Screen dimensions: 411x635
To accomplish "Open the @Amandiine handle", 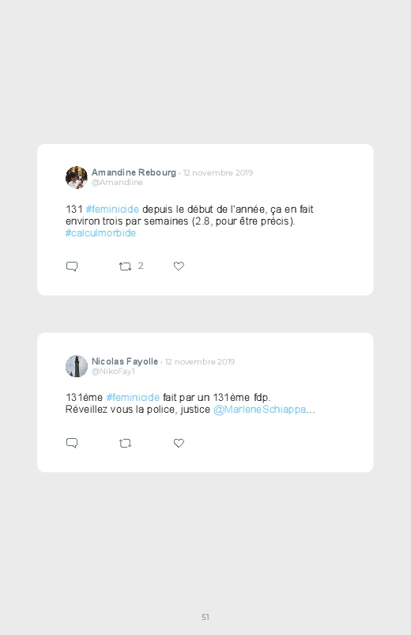I will click(117, 182).
